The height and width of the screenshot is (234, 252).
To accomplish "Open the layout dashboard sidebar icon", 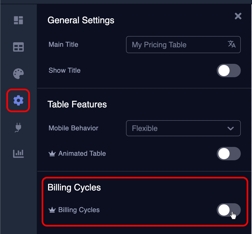I will tap(18, 20).
